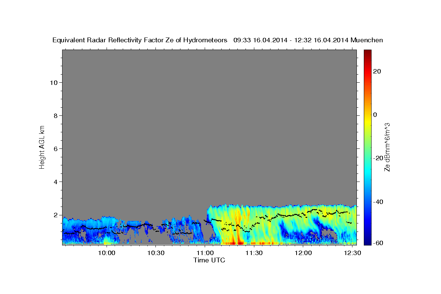This screenshot has height=294, width=441.
Task: Click the '11:00' time tick label
Action: tap(205, 253)
